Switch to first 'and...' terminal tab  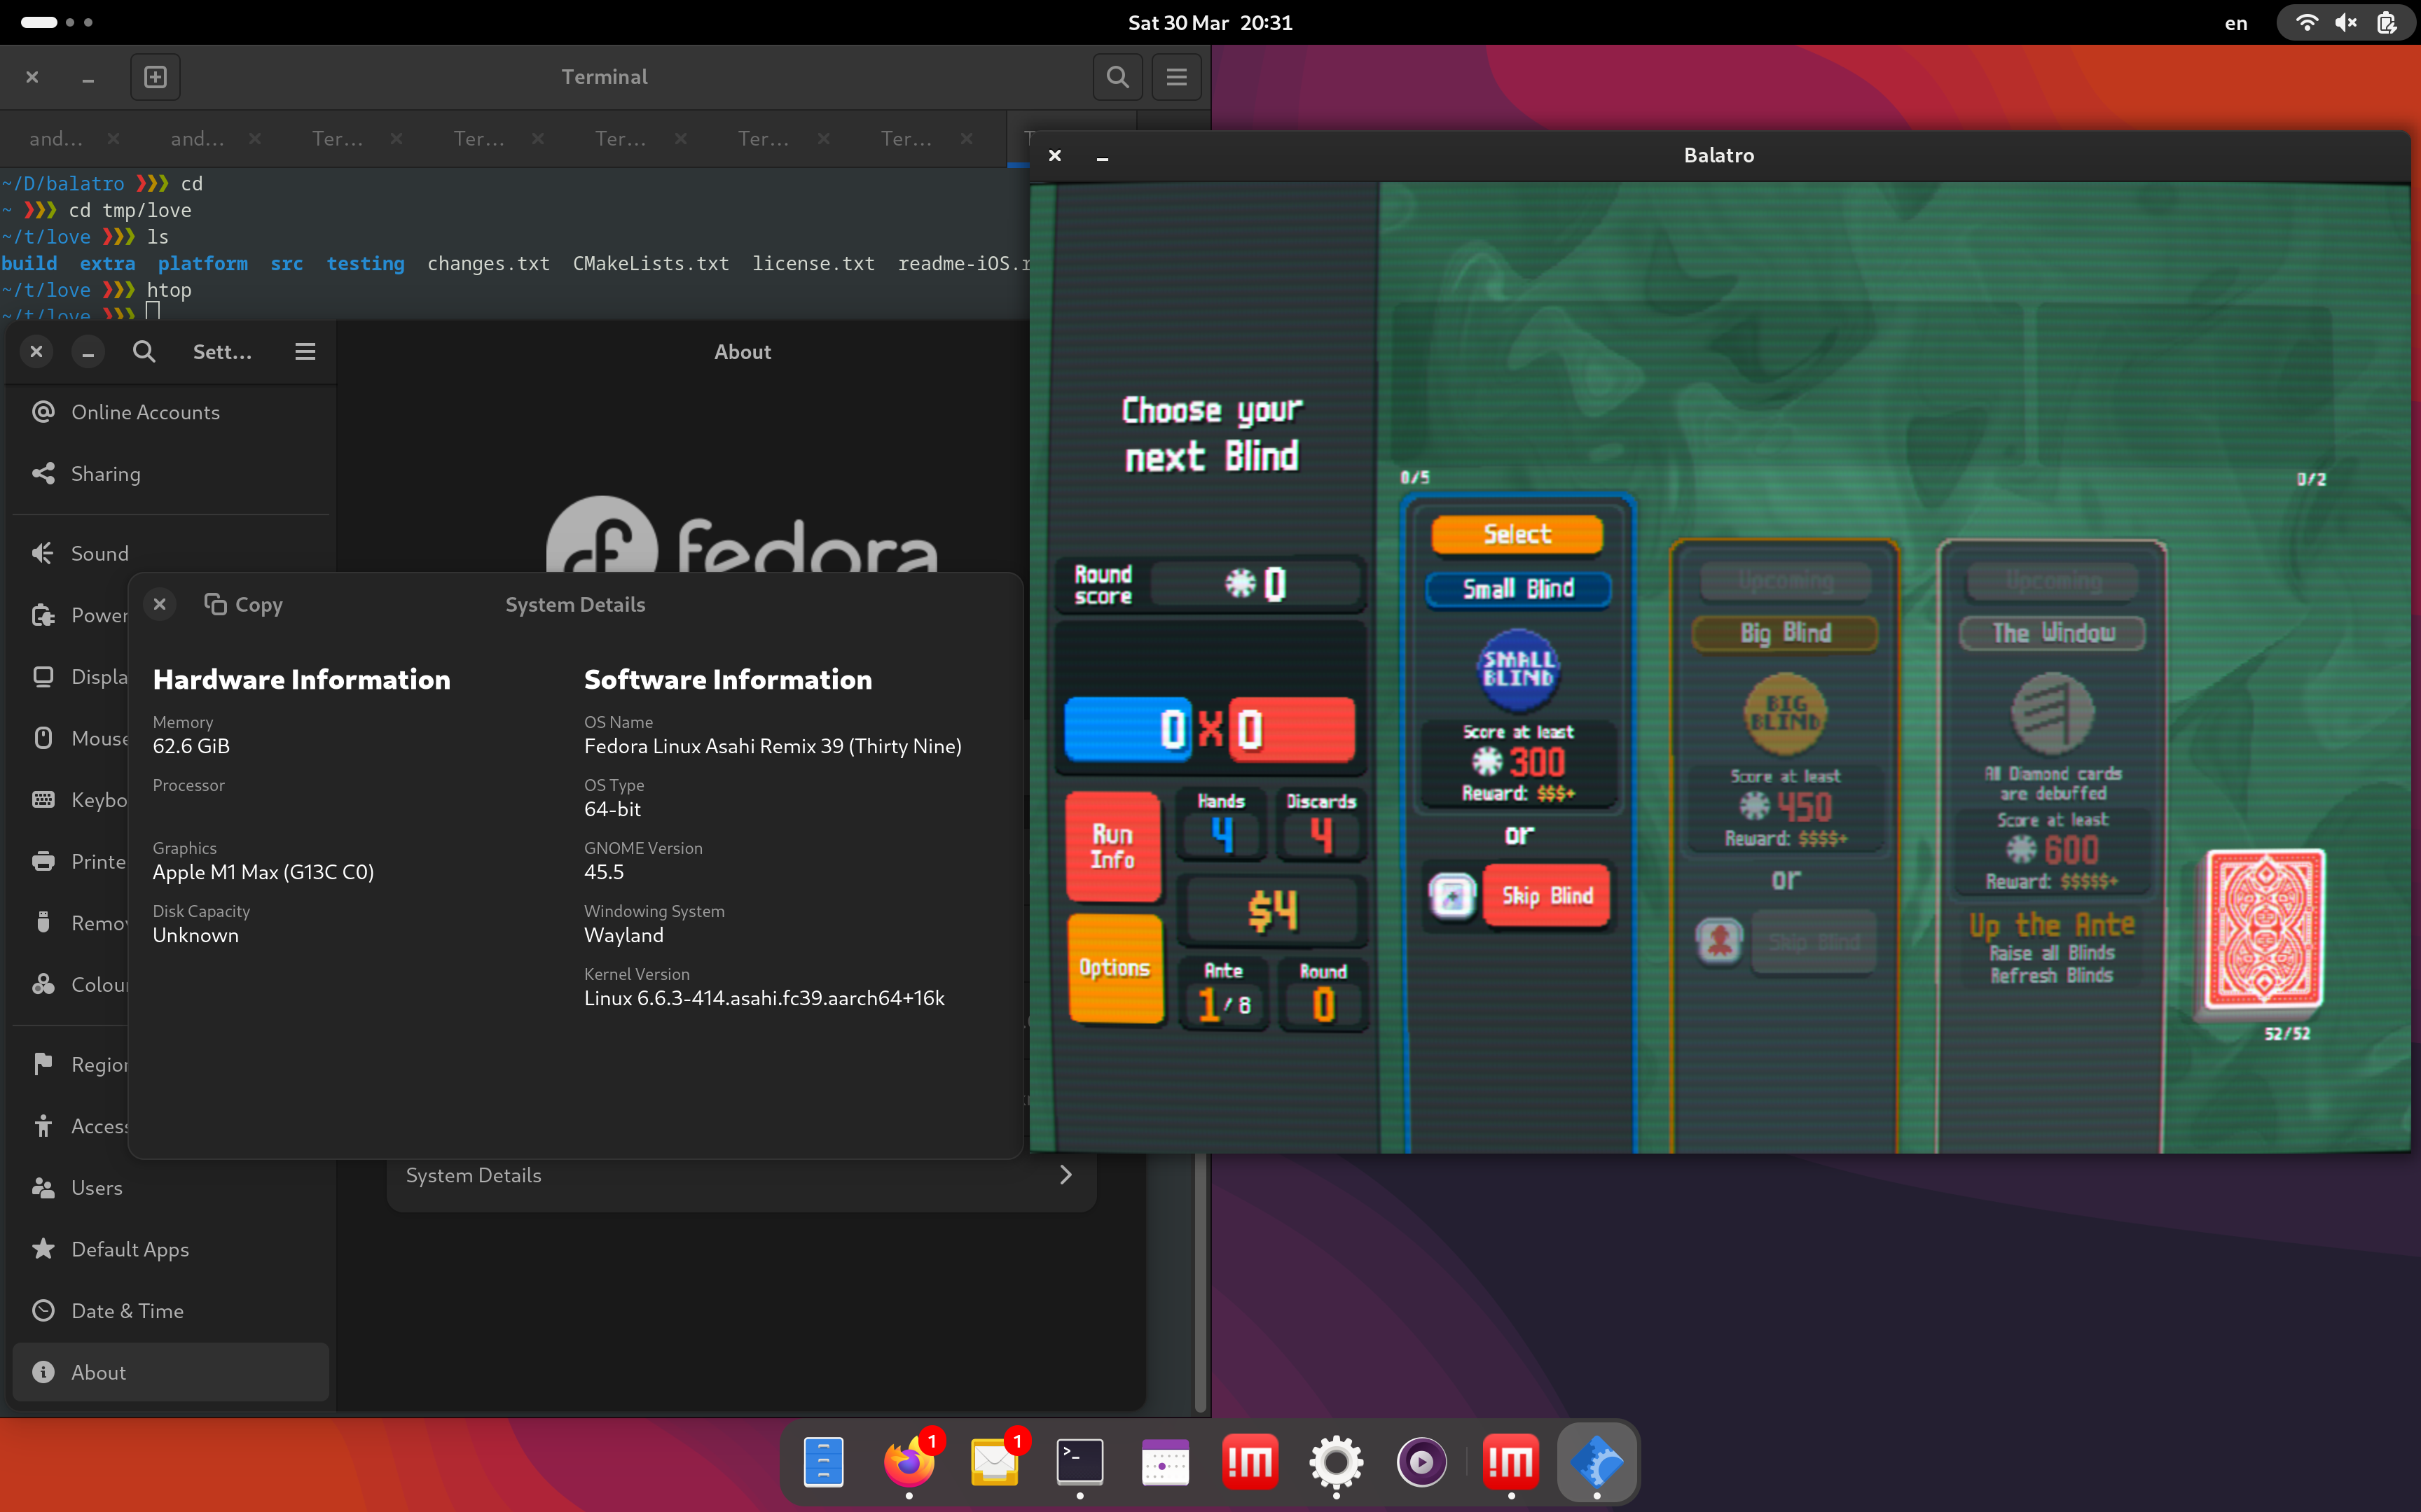[56, 138]
